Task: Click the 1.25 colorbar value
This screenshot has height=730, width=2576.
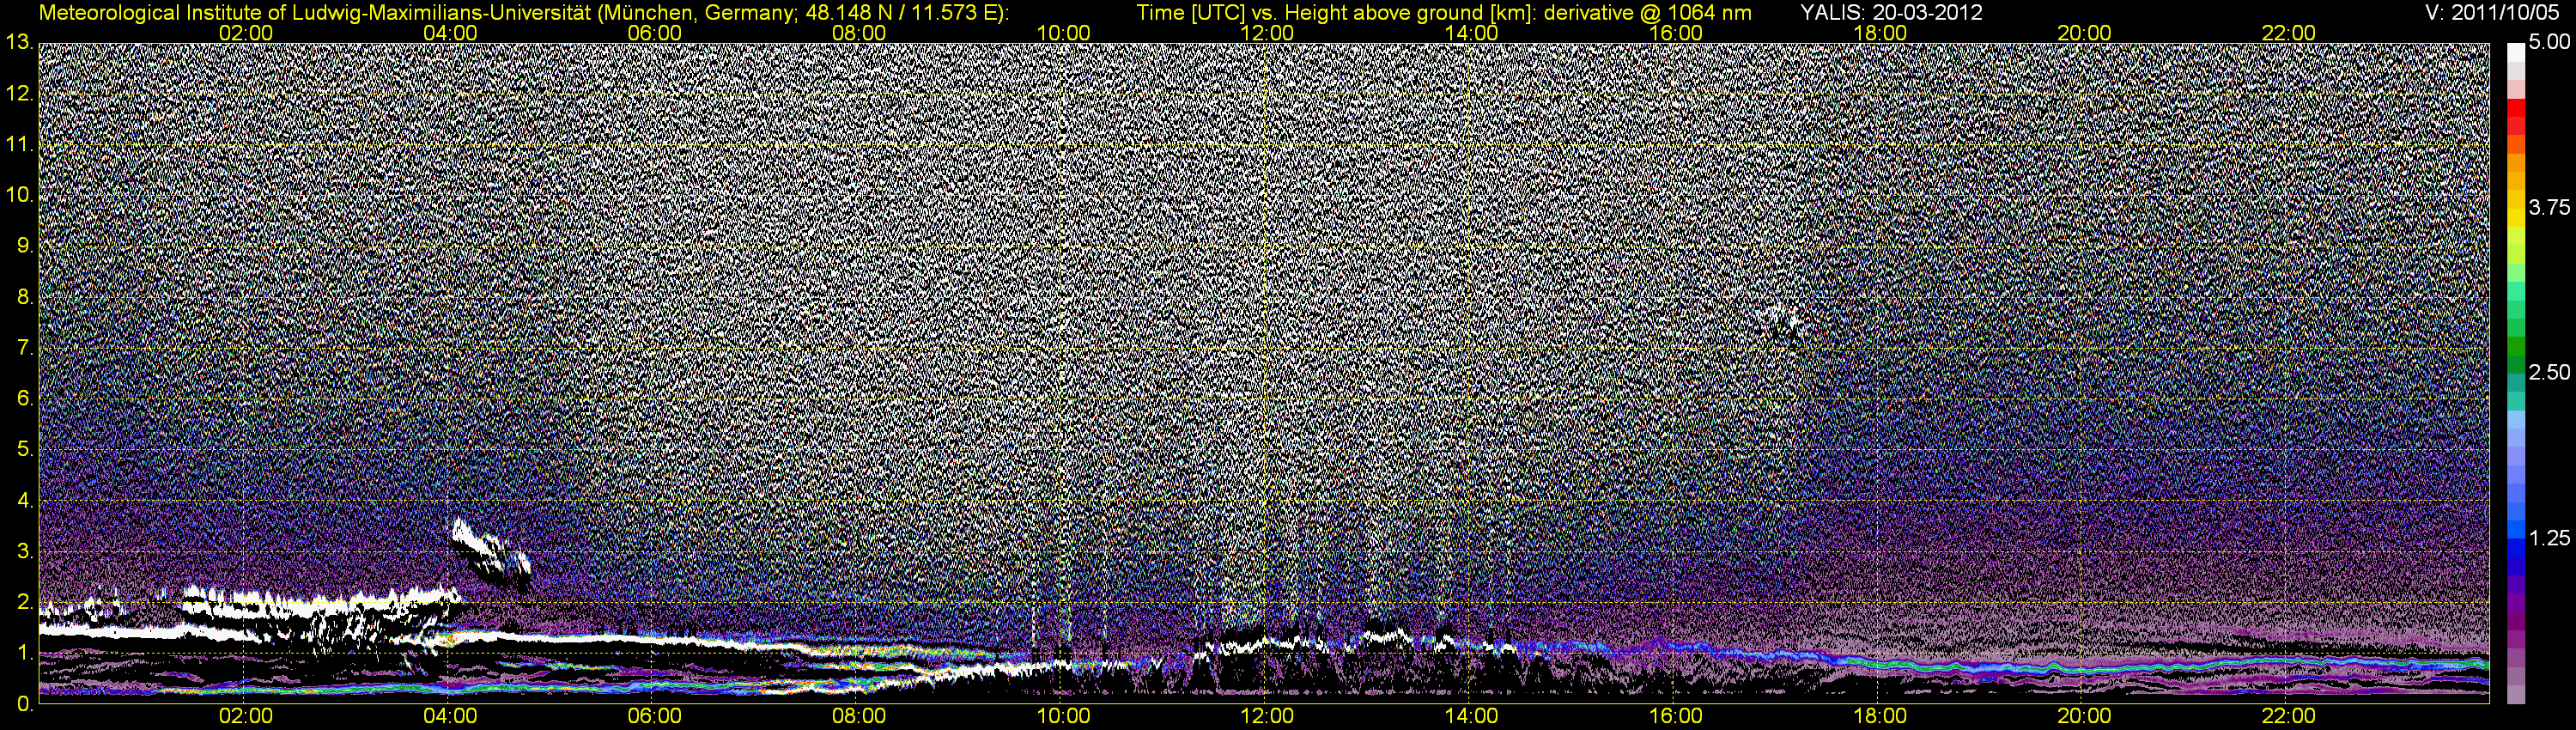Action: click(x=2549, y=538)
